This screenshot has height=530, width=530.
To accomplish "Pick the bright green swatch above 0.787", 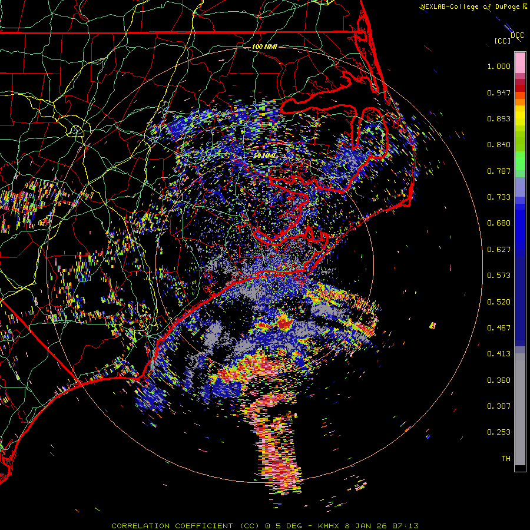I will point(520,161).
